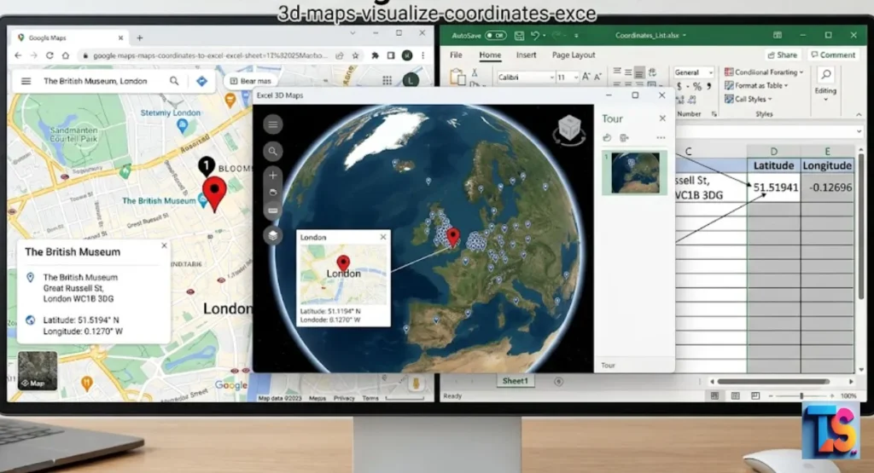Viewport: 874px width, 473px height.
Task: Open Chrome three-dot menu
Action: coord(423,55)
